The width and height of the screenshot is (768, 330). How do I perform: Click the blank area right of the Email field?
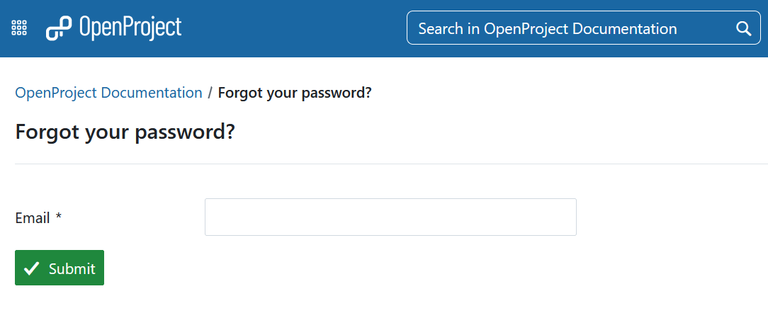[x=673, y=217]
